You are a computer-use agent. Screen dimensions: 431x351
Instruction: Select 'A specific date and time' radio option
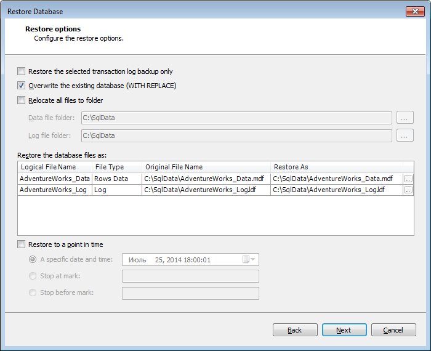(33, 259)
